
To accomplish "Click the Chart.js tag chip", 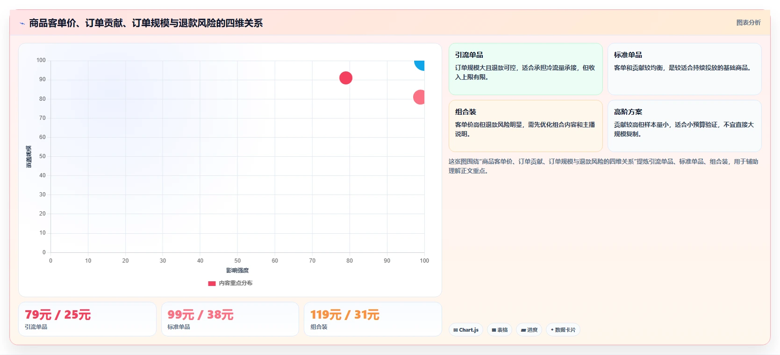I will [x=466, y=330].
